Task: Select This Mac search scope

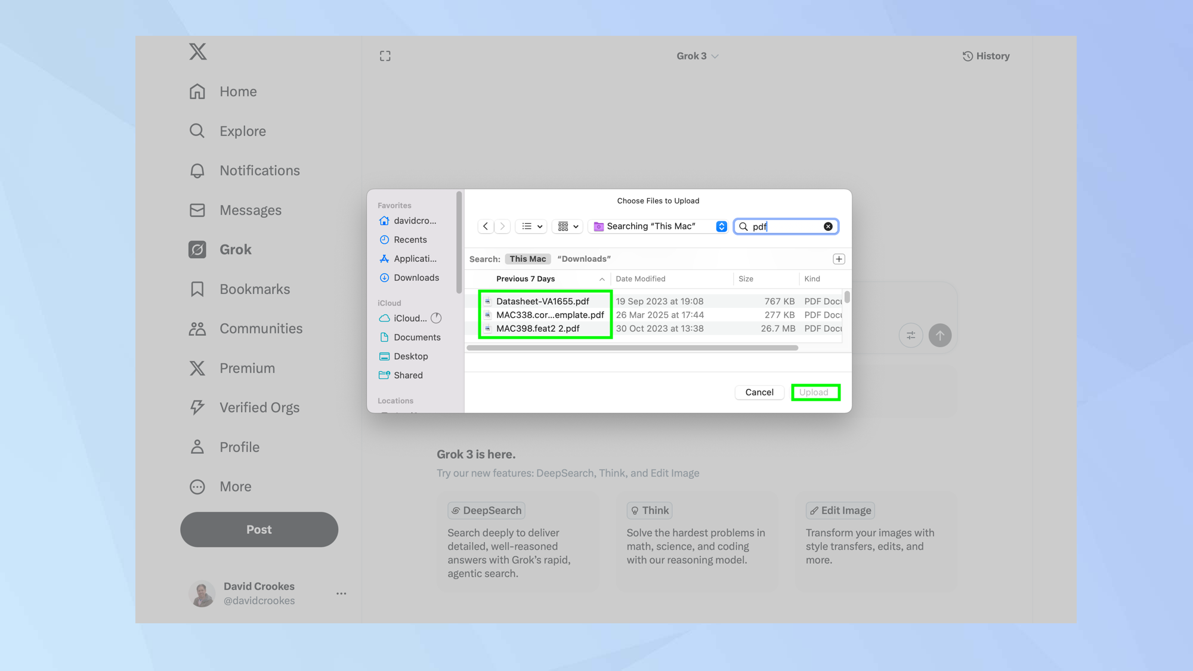Action: [527, 259]
